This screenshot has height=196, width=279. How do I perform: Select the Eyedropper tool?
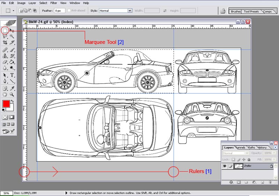click(x=12, y=88)
